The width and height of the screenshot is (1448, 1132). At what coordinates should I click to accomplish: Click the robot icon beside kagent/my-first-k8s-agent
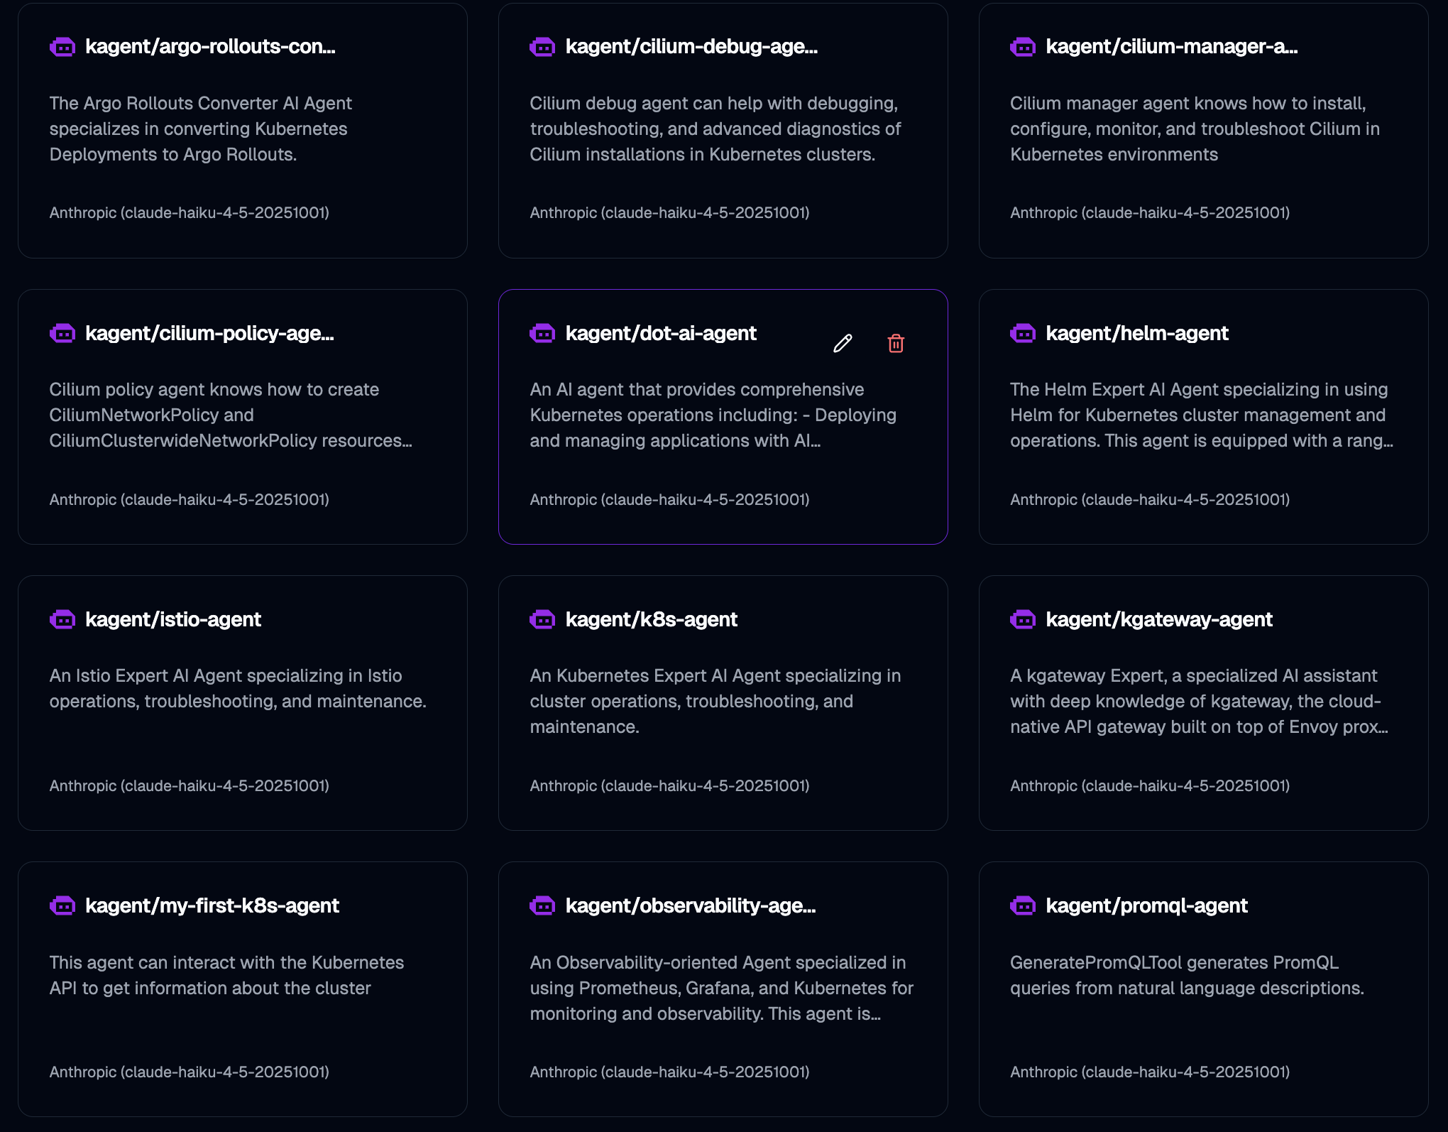click(62, 905)
